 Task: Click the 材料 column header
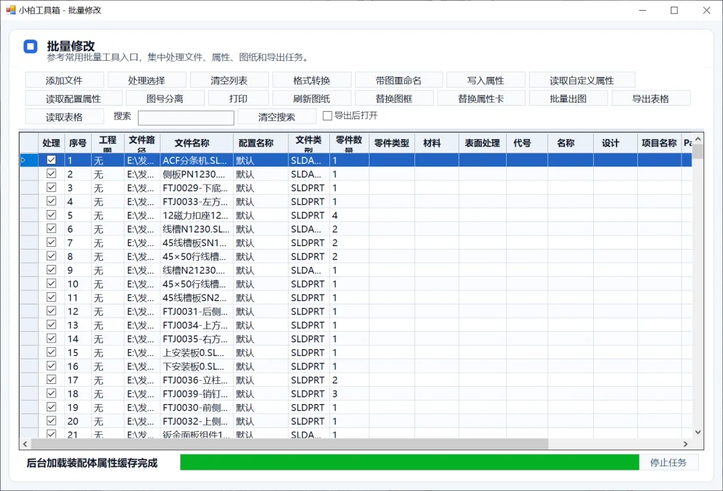coord(436,142)
